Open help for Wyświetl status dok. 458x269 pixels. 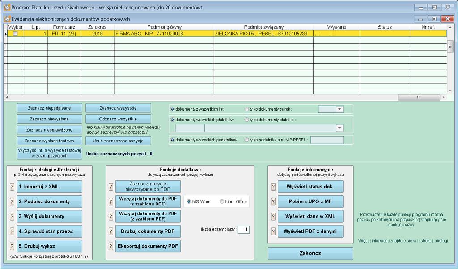click(273, 187)
